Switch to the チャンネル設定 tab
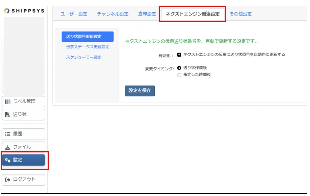 coord(113,14)
